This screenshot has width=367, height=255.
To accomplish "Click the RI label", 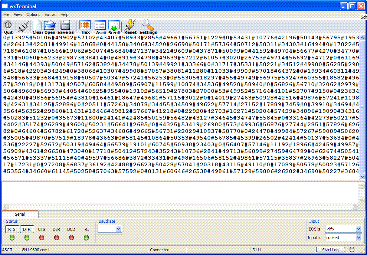I will click(86, 229).
